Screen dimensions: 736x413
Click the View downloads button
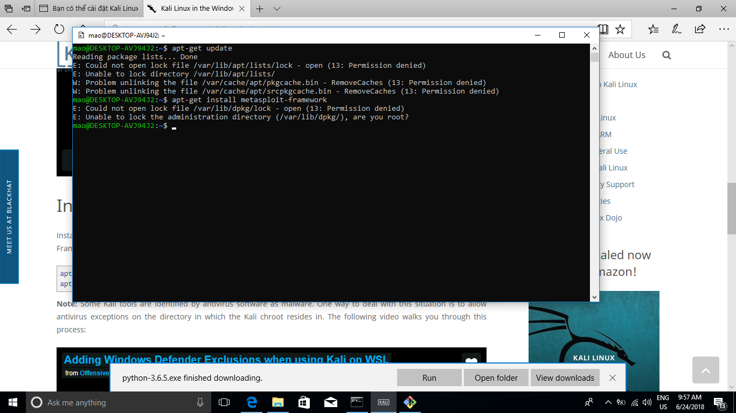point(565,378)
